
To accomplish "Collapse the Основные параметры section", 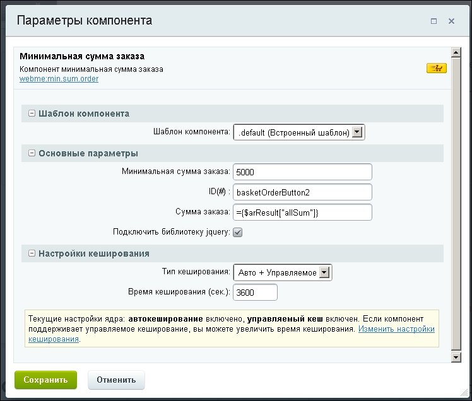I will pyautogui.click(x=32, y=153).
